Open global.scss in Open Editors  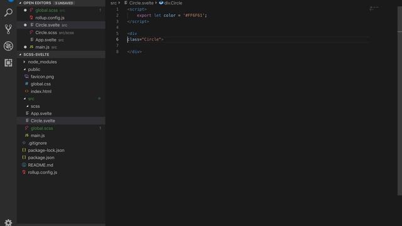coord(46,10)
